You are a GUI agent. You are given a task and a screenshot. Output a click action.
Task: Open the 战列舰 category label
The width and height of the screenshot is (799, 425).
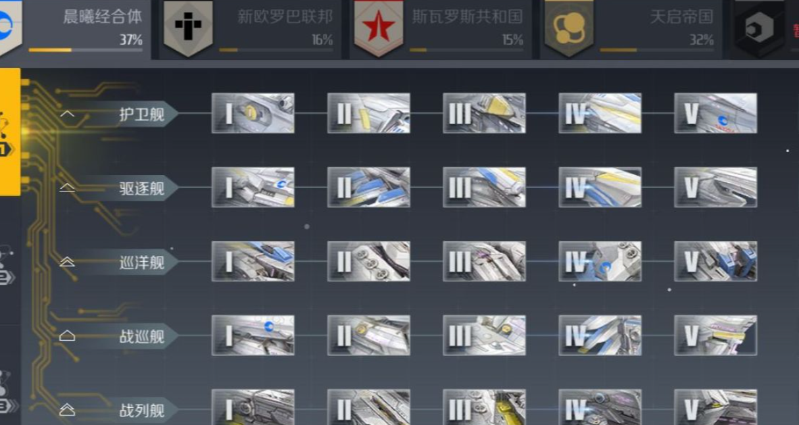point(142,411)
